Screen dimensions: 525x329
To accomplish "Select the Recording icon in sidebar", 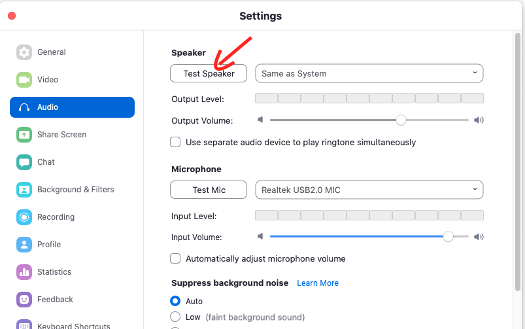I will coord(24,217).
